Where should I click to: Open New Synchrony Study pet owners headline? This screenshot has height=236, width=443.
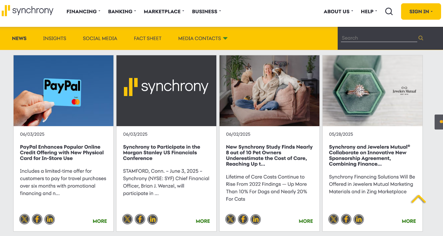[x=269, y=155]
